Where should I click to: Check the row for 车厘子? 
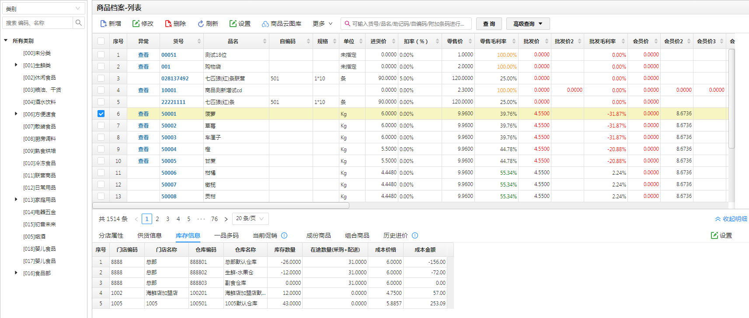click(101, 137)
